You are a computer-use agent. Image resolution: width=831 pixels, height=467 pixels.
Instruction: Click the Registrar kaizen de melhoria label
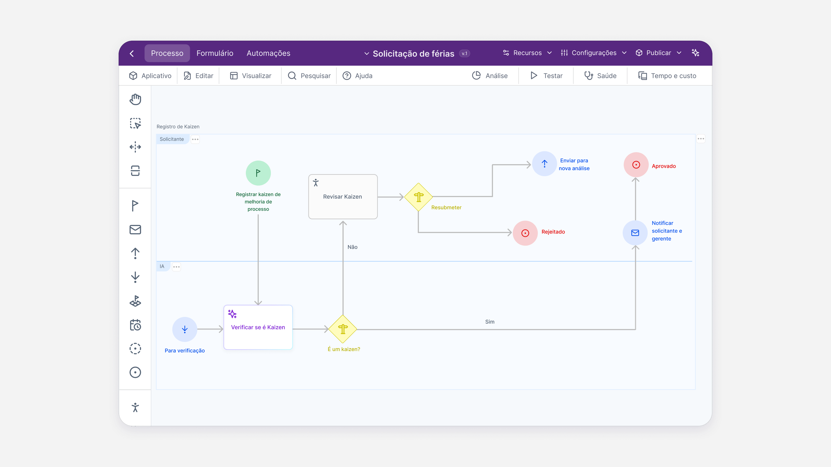(258, 202)
